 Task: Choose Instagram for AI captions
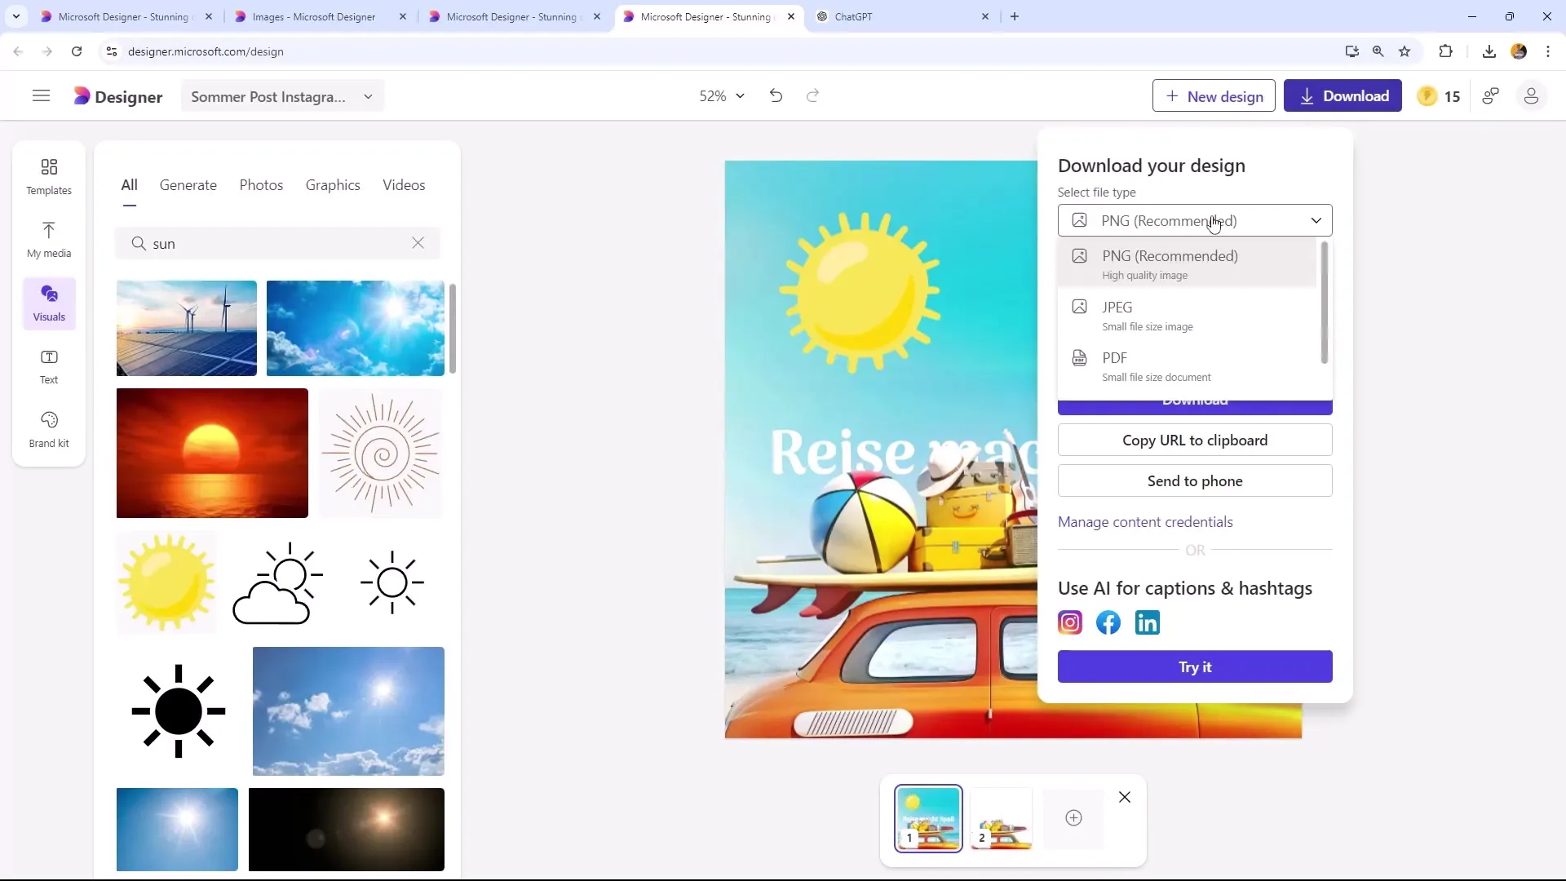[x=1070, y=623]
